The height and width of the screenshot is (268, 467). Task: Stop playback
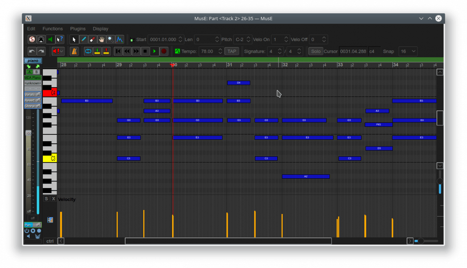click(146, 51)
